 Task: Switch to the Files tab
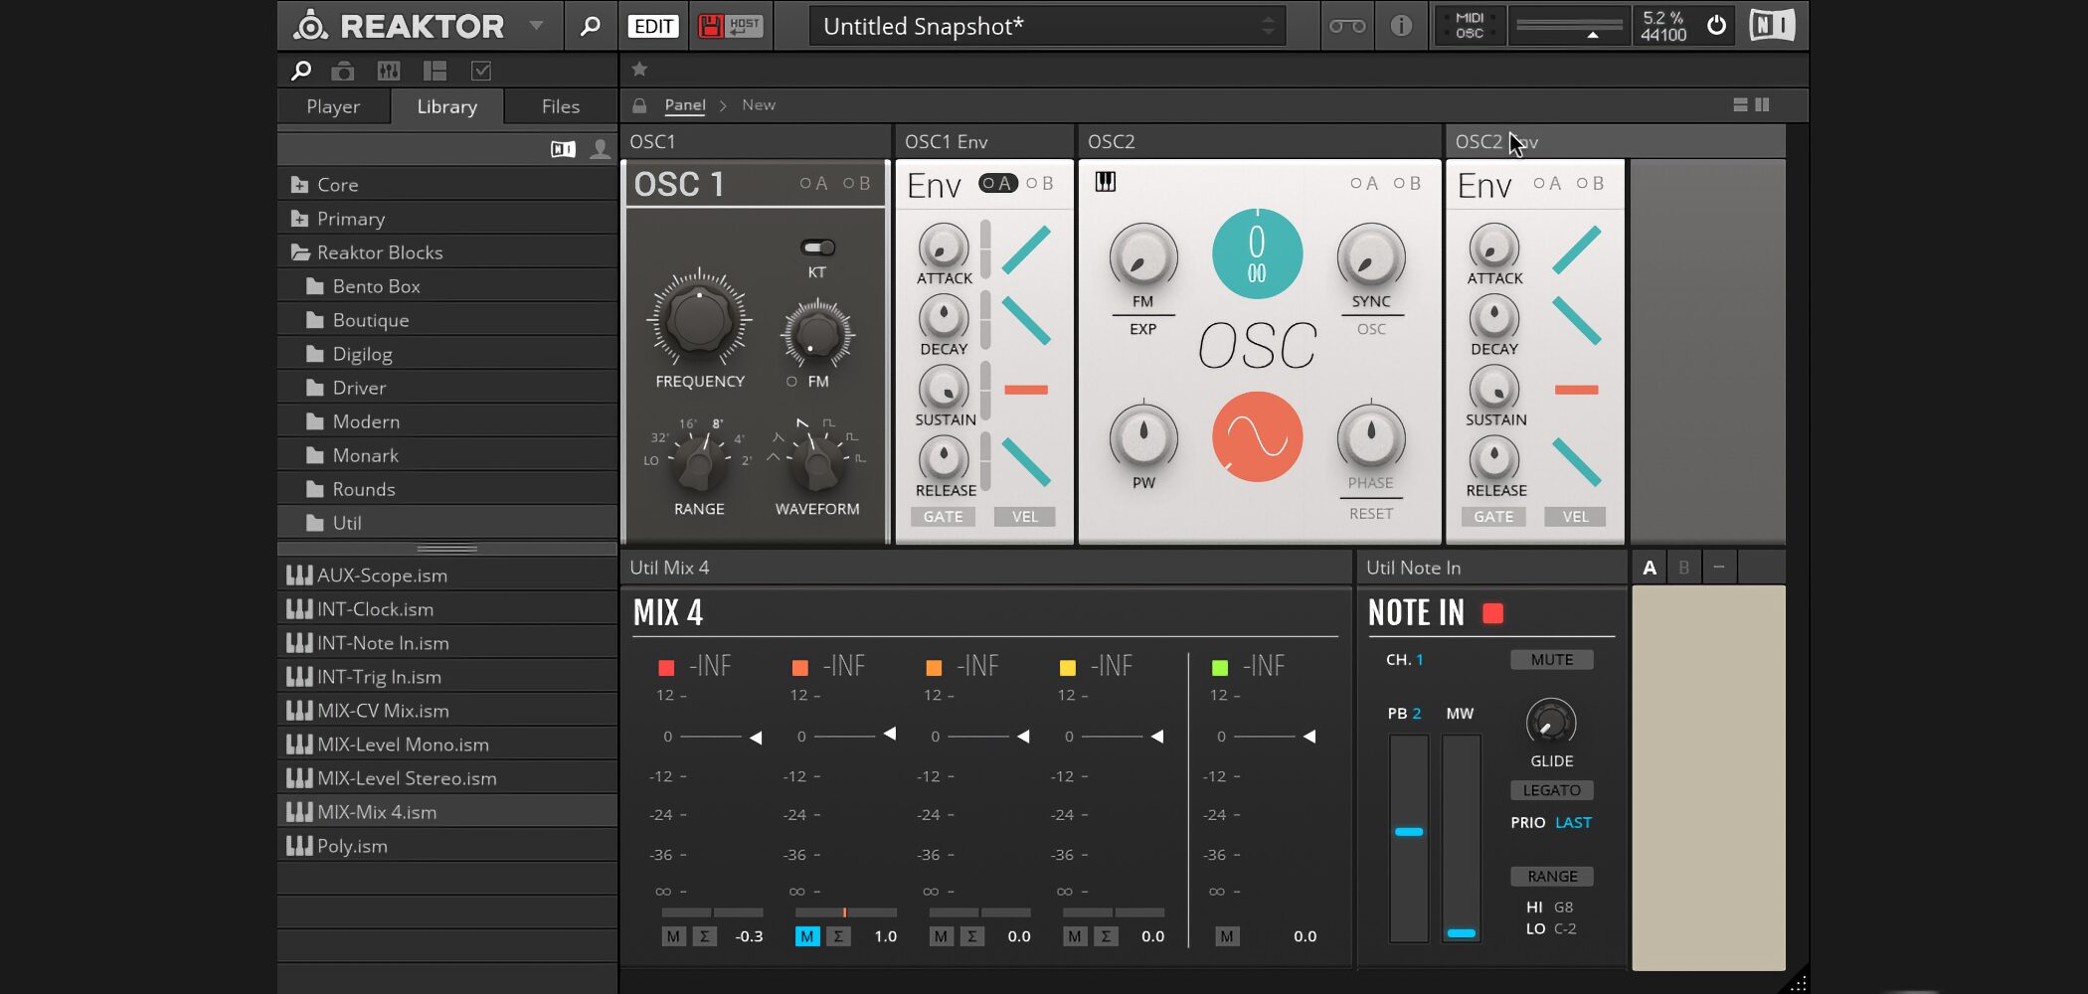560,106
